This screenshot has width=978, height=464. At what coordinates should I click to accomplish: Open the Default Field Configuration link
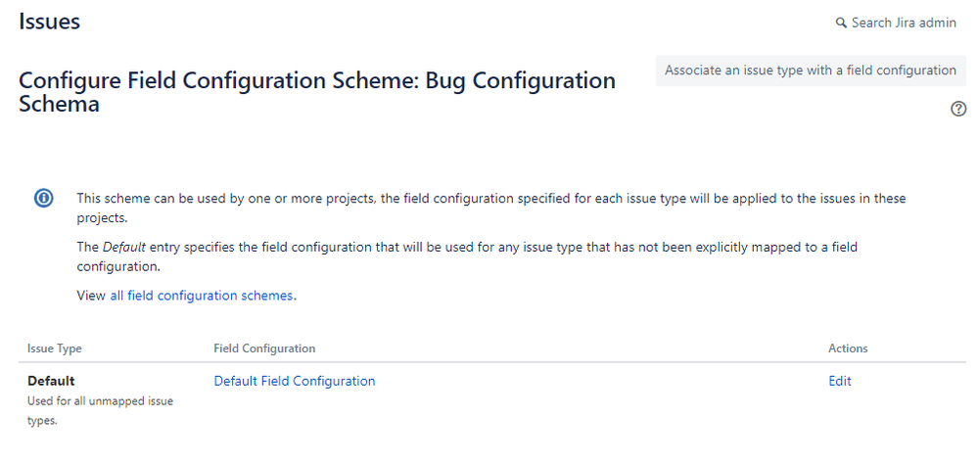tap(295, 381)
